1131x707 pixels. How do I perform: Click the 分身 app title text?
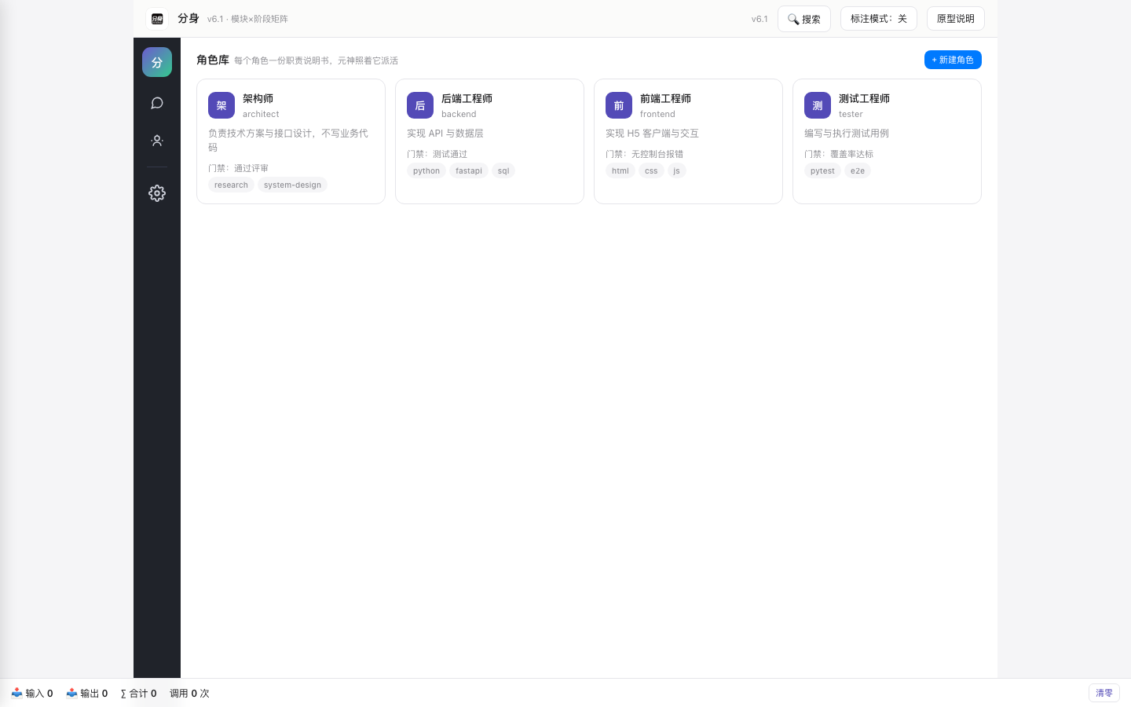(x=188, y=18)
